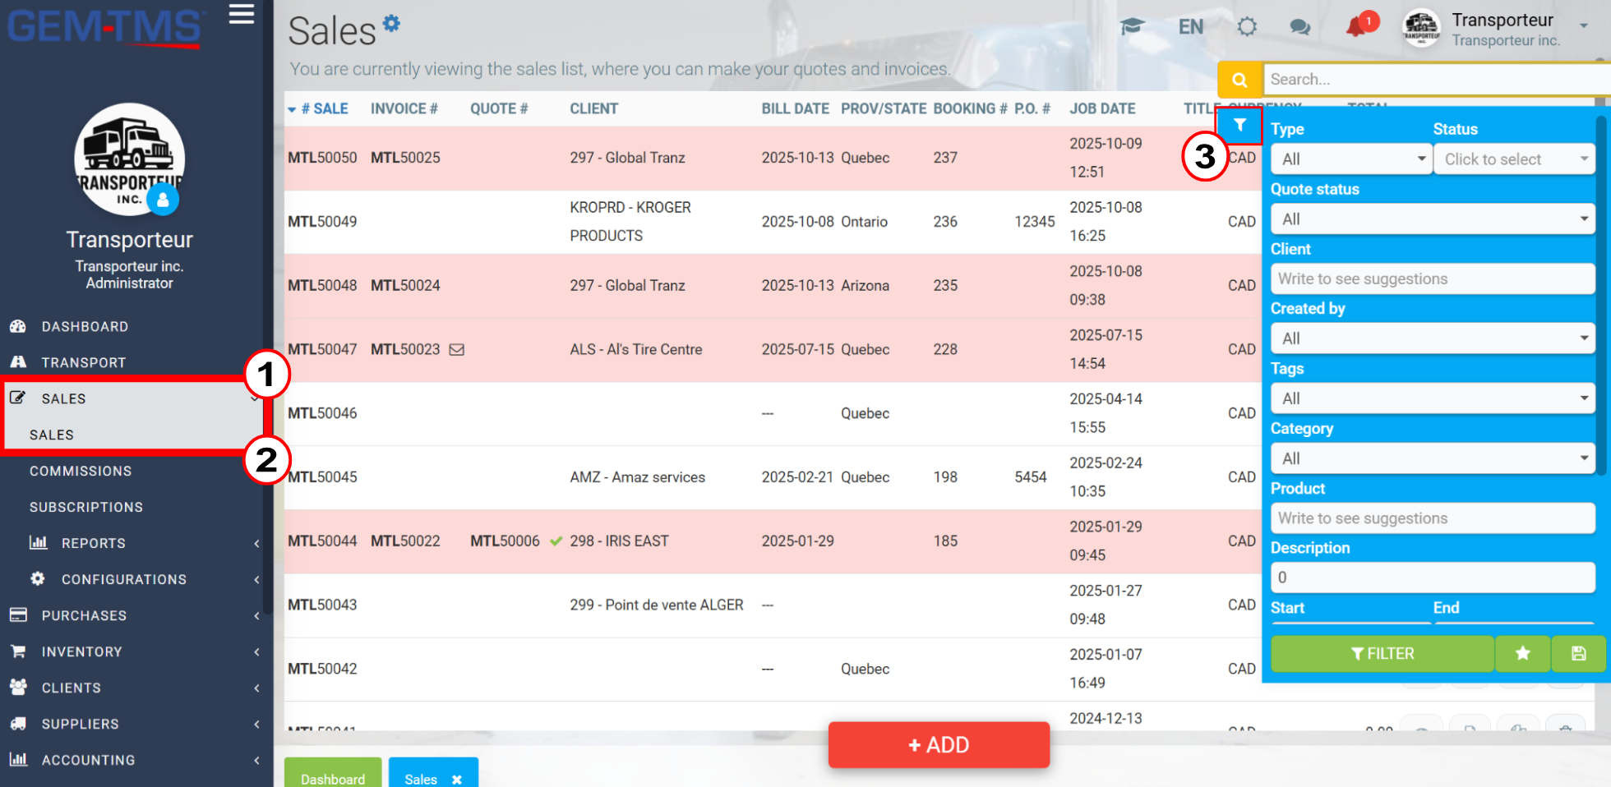Click the red + ADD button
Screen dimensions: 1611x787
(939, 745)
